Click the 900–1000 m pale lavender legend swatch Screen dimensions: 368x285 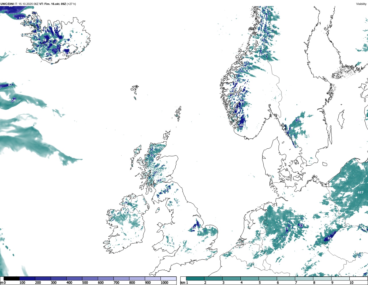153,279
